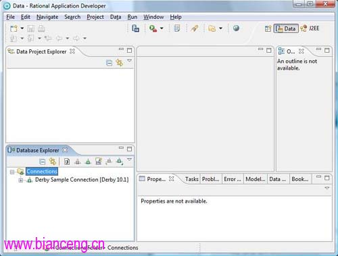Open the Data menu
The image size is (338, 256).
click(x=116, y=17)
